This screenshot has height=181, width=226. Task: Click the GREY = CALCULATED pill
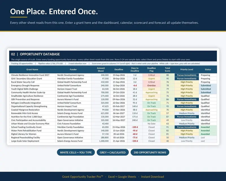112,152
